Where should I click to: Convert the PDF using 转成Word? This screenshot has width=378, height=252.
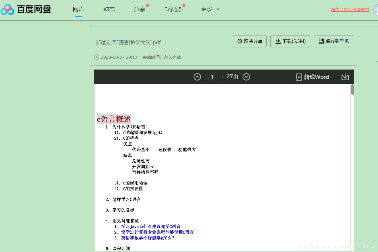[313, 77]
